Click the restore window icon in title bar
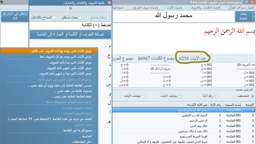 (x=246, y=2)
